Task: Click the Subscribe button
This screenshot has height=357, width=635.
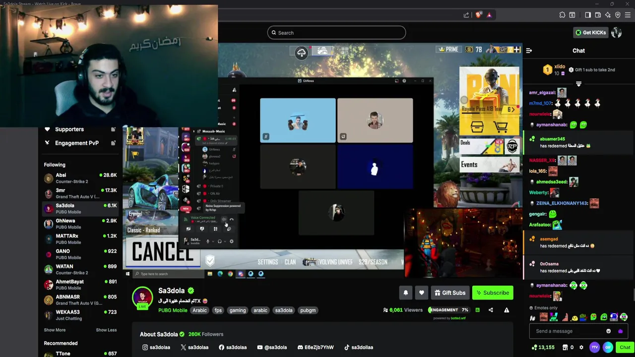Action: [x=493, y=293]
